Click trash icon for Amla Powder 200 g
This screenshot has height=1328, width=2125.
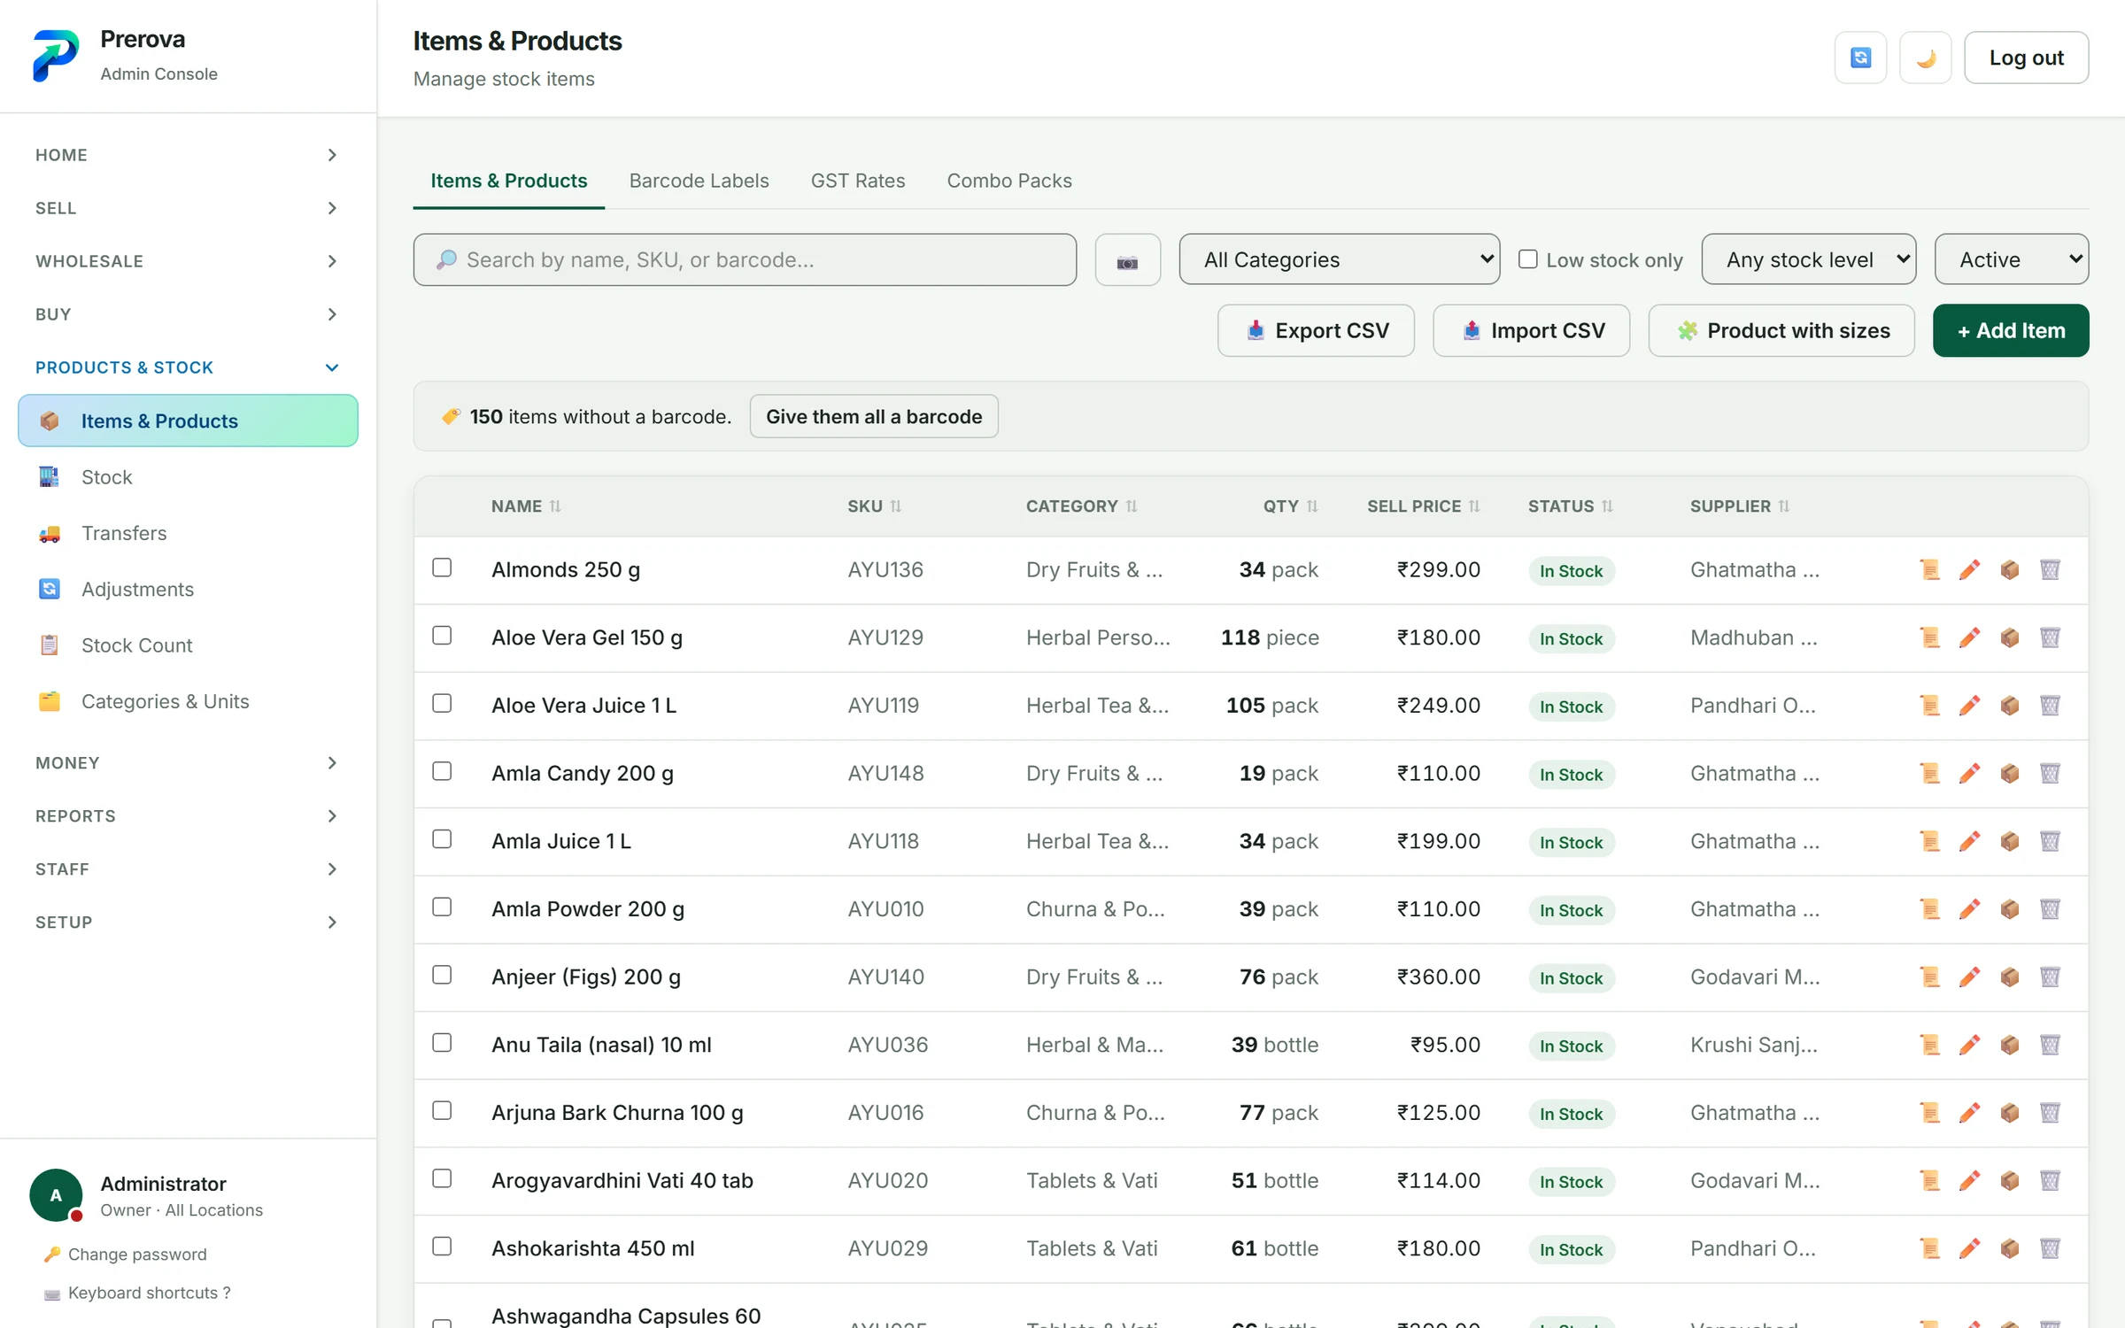pyautogui.click(x=2050, y=909)
